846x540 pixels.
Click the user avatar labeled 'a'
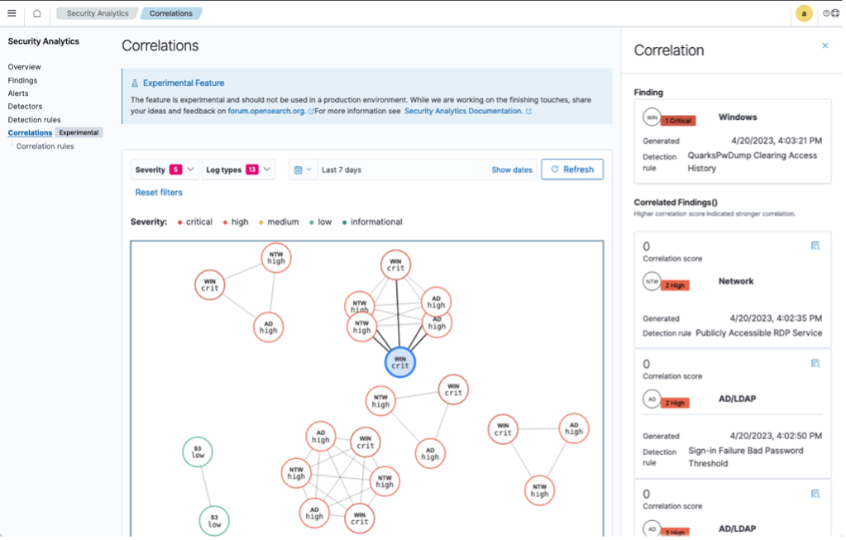tap(803, 13)
